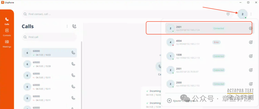This screenshot has height=109, width=259.
Task: Switch to the Meetings tab
Action: point(7,44)
